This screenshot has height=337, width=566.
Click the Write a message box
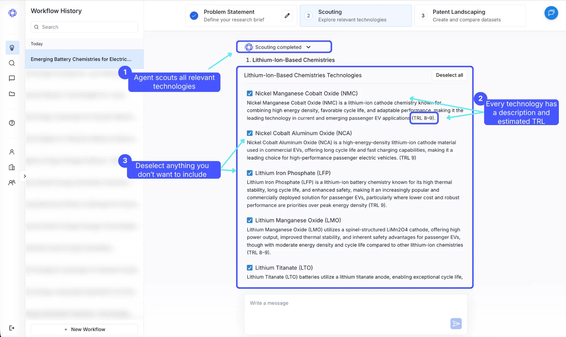click(x=356, y=314)
